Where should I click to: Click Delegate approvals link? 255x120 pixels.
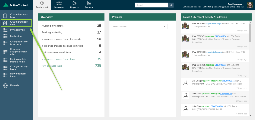pos(221,7)
